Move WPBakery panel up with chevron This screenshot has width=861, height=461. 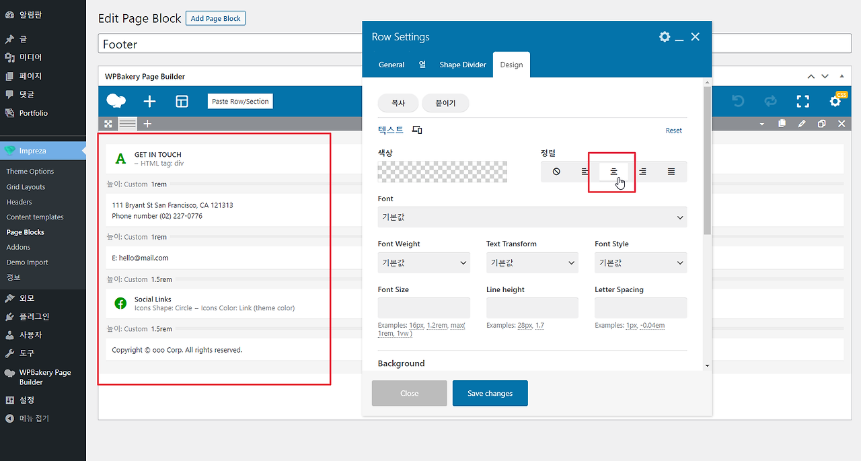pos(811,77)
